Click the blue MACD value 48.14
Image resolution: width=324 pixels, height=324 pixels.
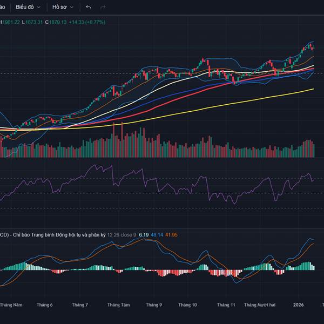coord(157,235)
